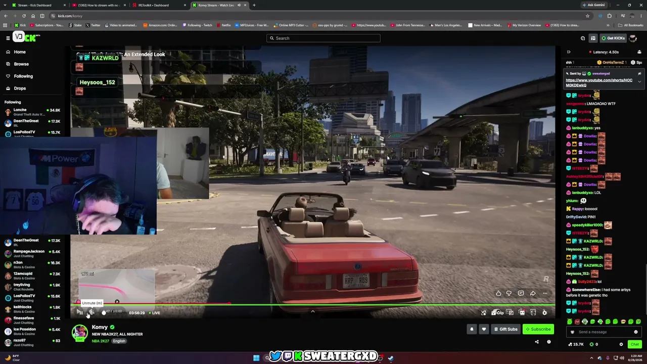Click the Gift Subs button

pos(505,329)
